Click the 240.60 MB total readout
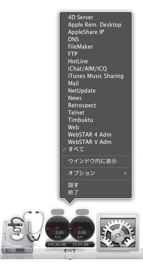143x267 pixels. point(57,245)
